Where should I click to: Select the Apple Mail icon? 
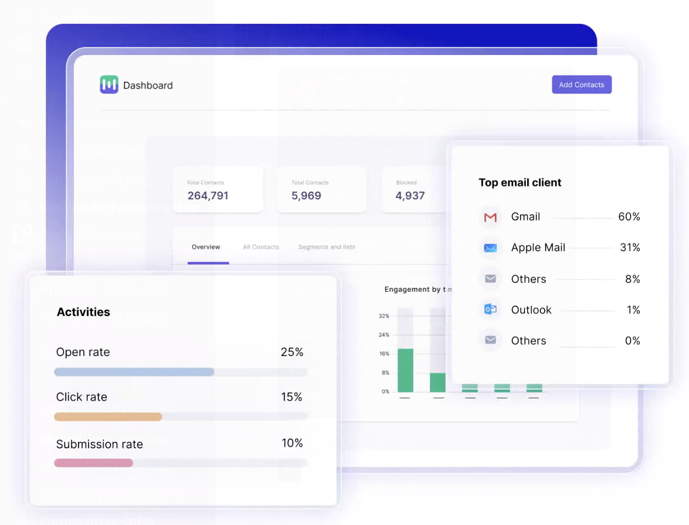tap(491, 248)
